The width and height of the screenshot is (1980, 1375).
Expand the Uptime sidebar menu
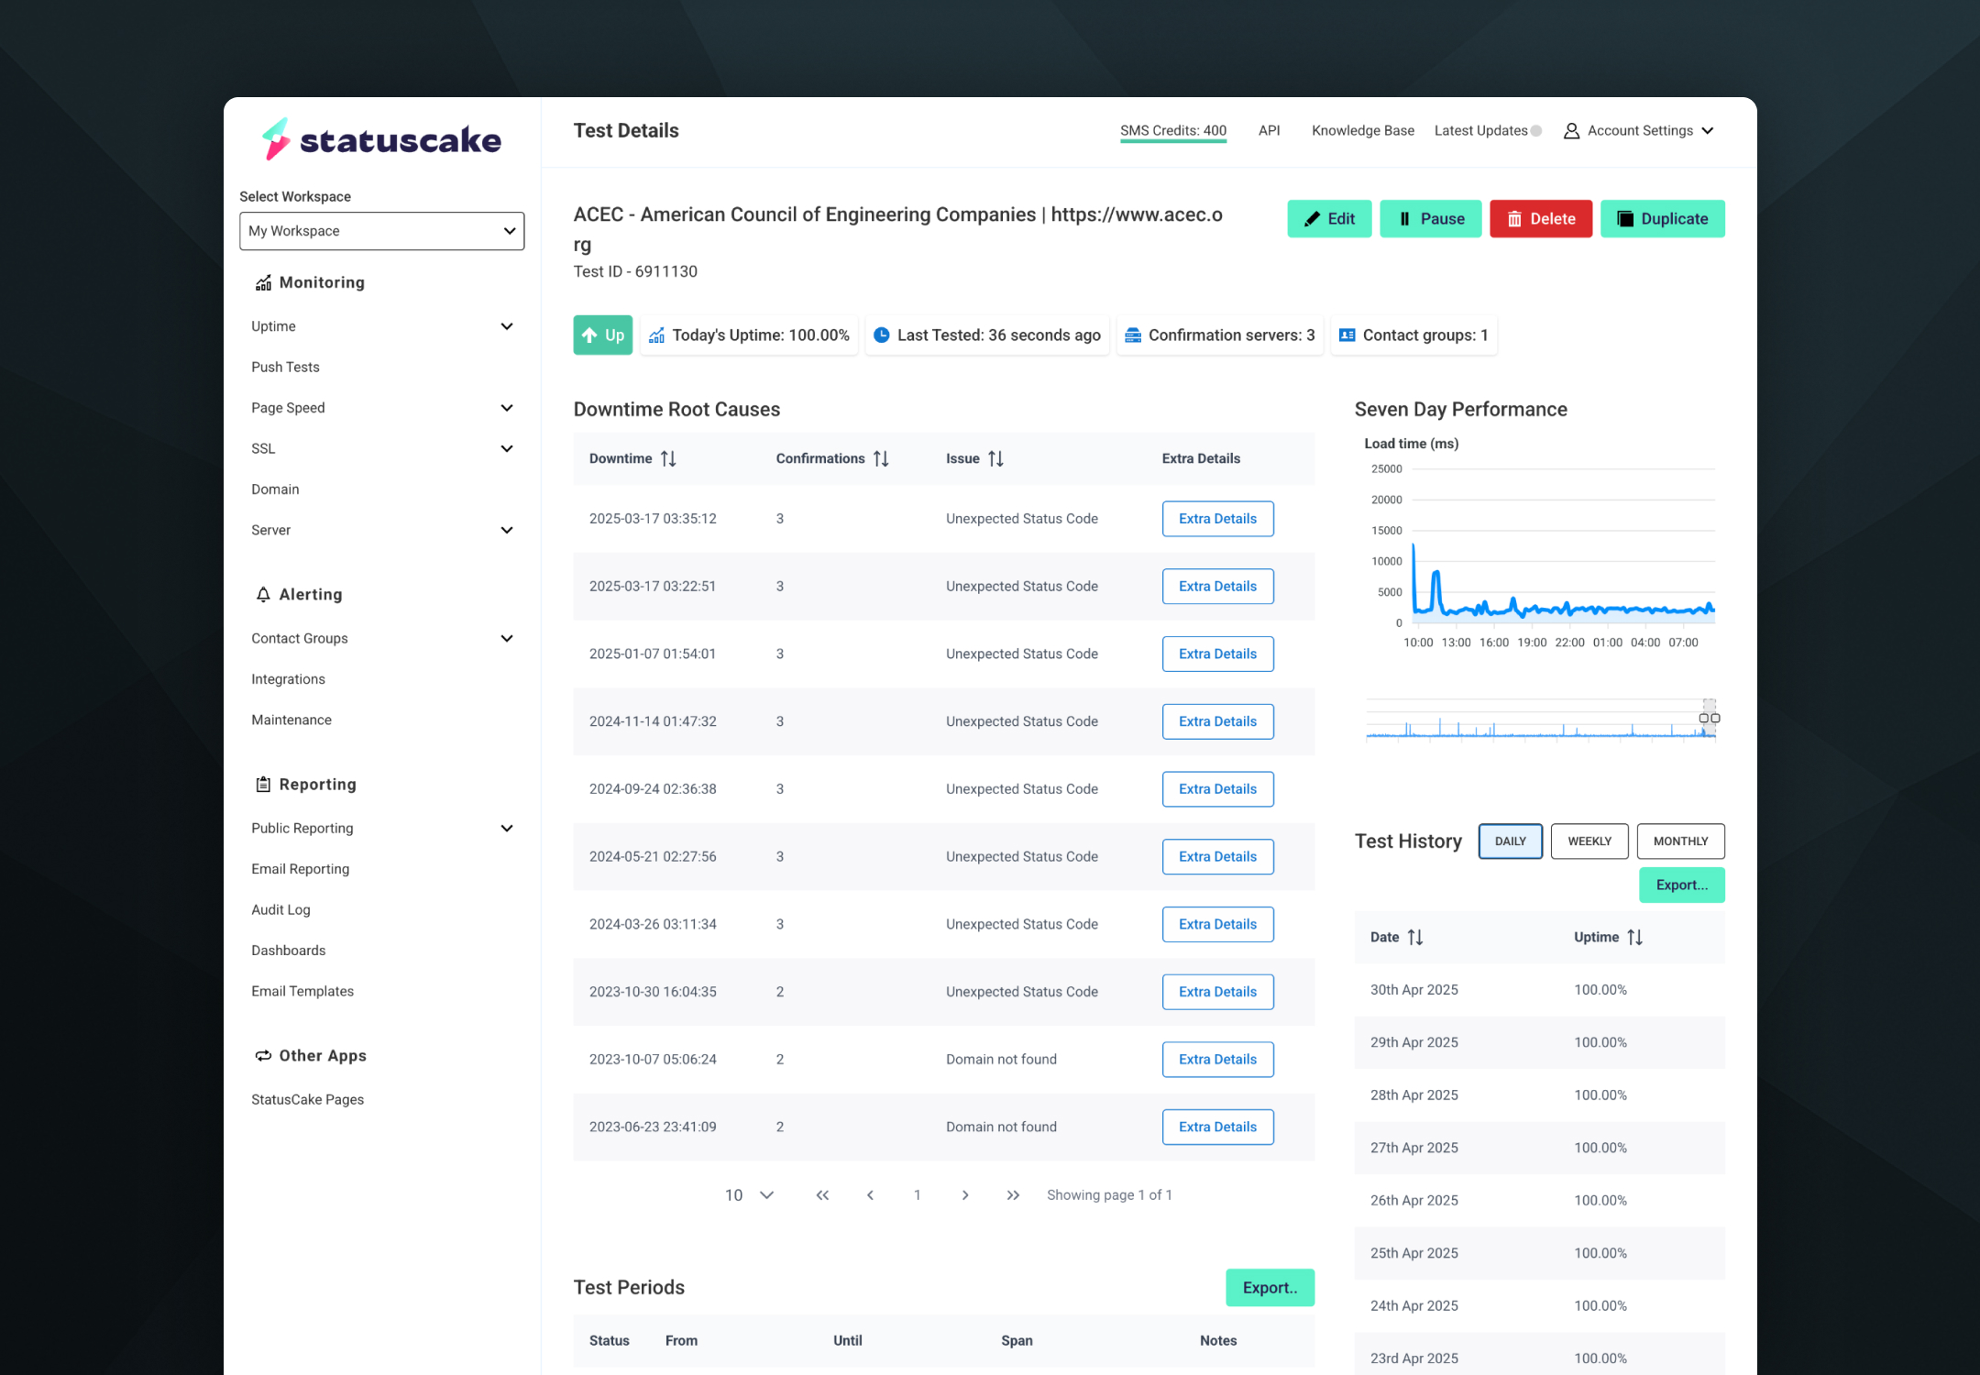tap(507, 326)
